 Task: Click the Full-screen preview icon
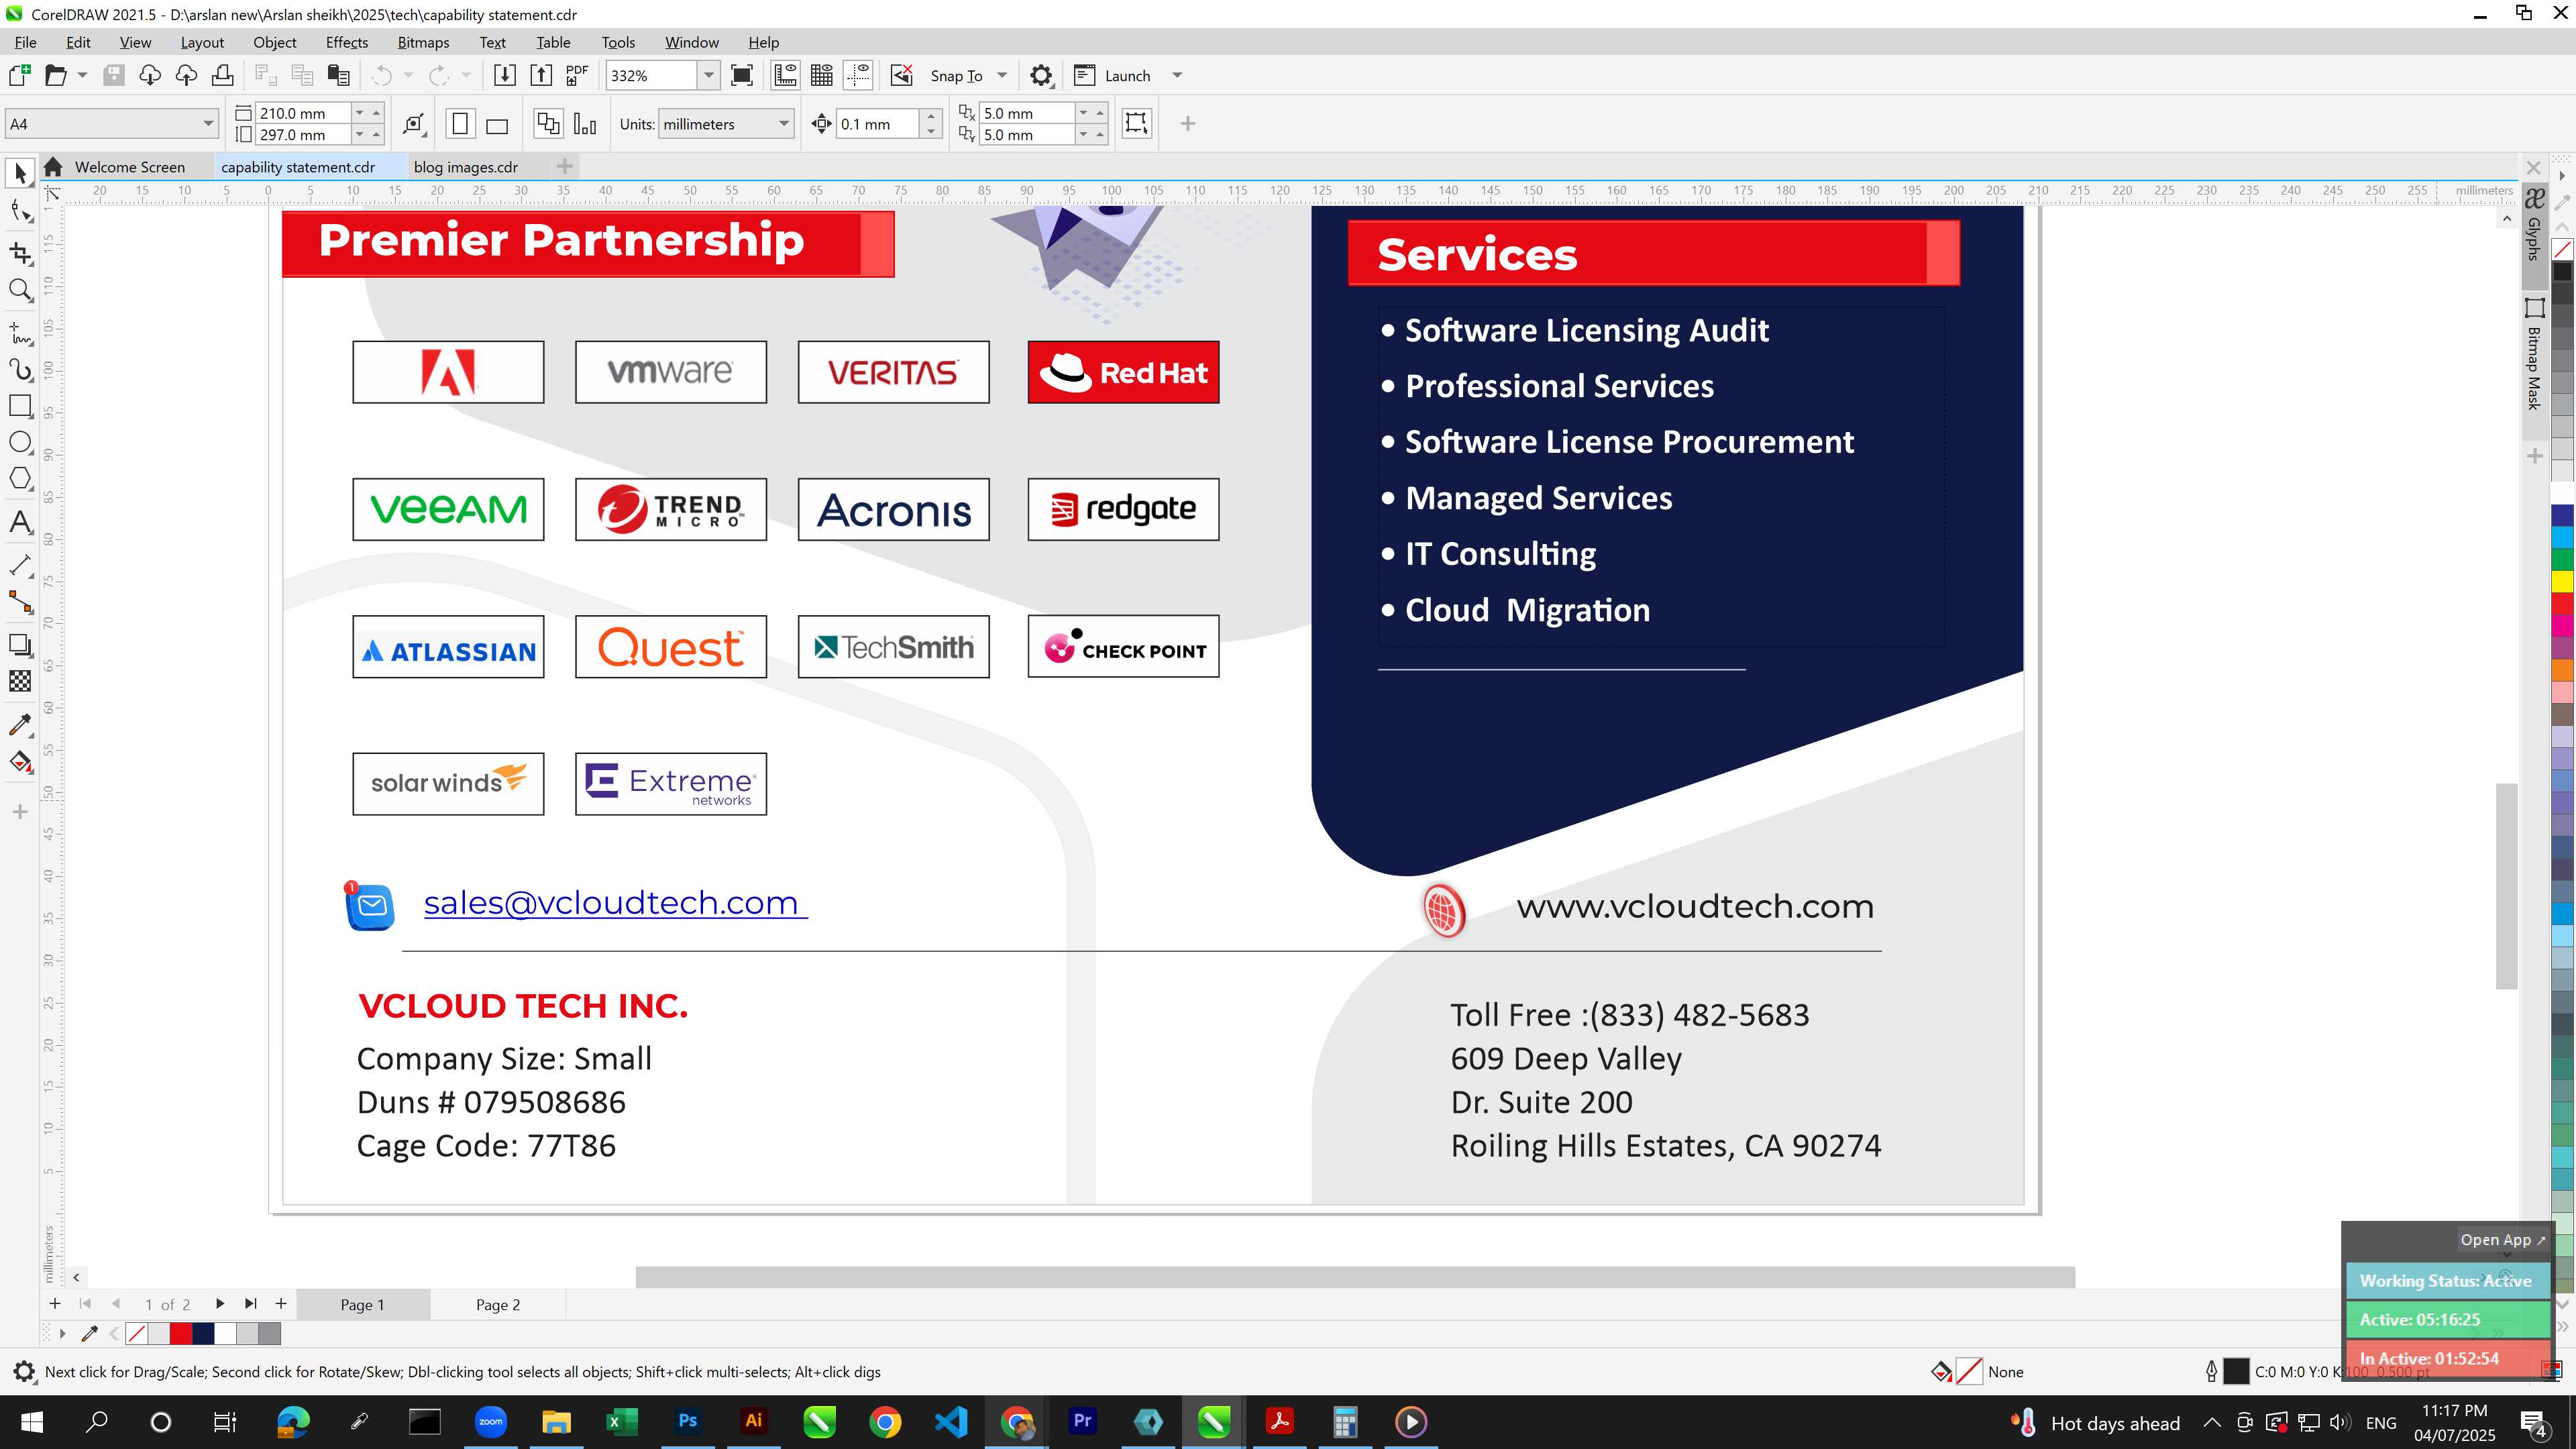(742, 76)
